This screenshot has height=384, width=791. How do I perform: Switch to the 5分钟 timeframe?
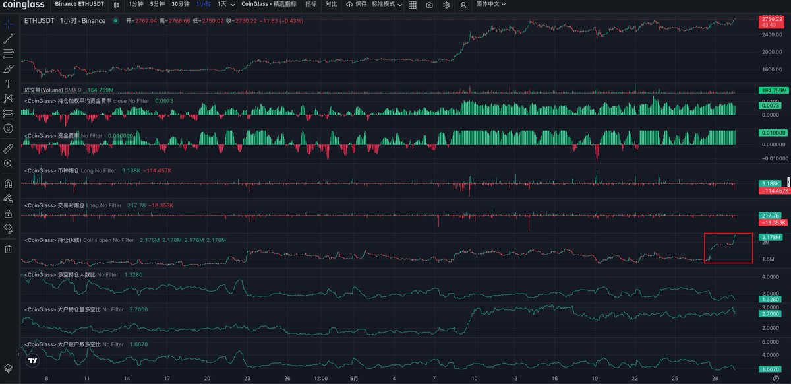(x=158, y=4)
